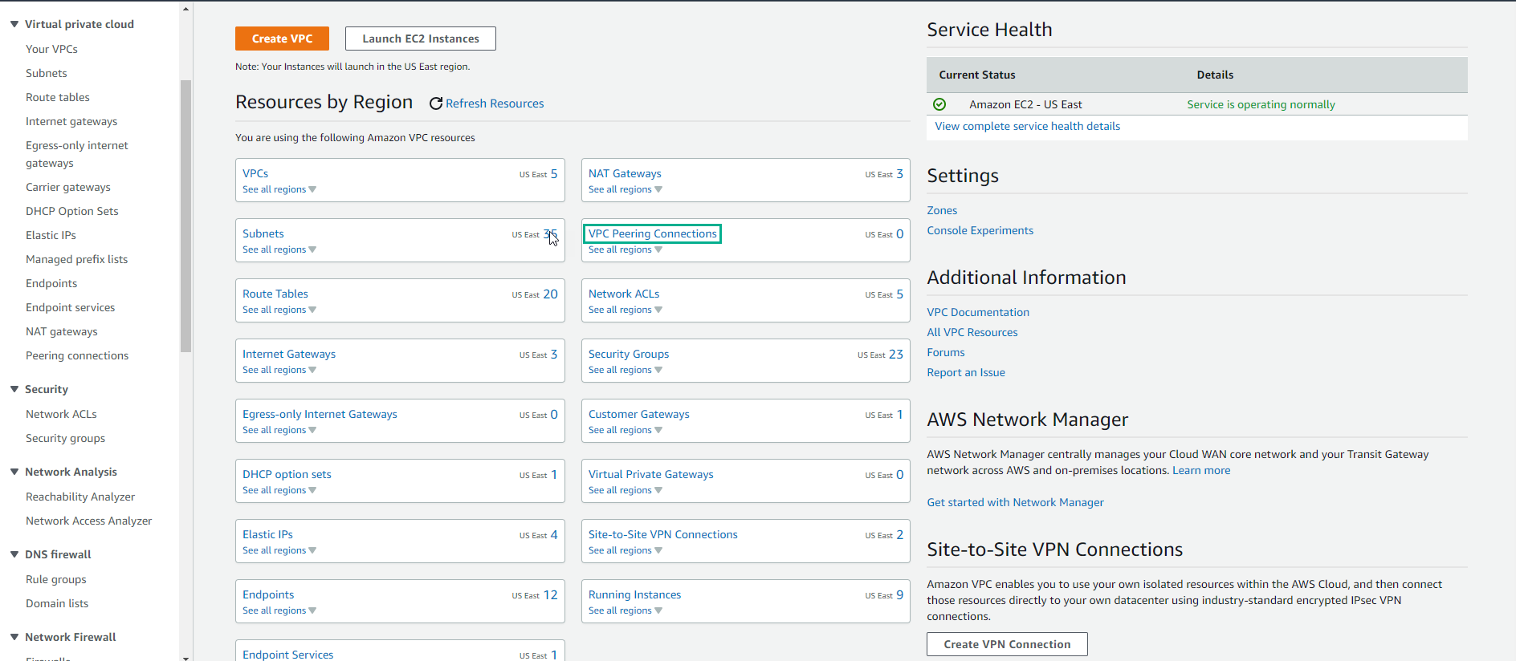The image size is (1516, 661).
Task: Select Internet gateways in the sidebar
Action: click(x=71, y=121)
